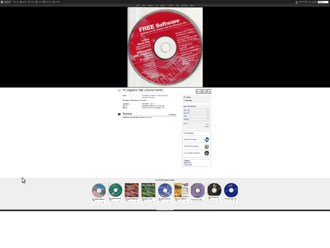330x248 pixels.
Task: Click the title 'PC Magazine 1996 (Unknown Month)'
Action: (143, 90)
